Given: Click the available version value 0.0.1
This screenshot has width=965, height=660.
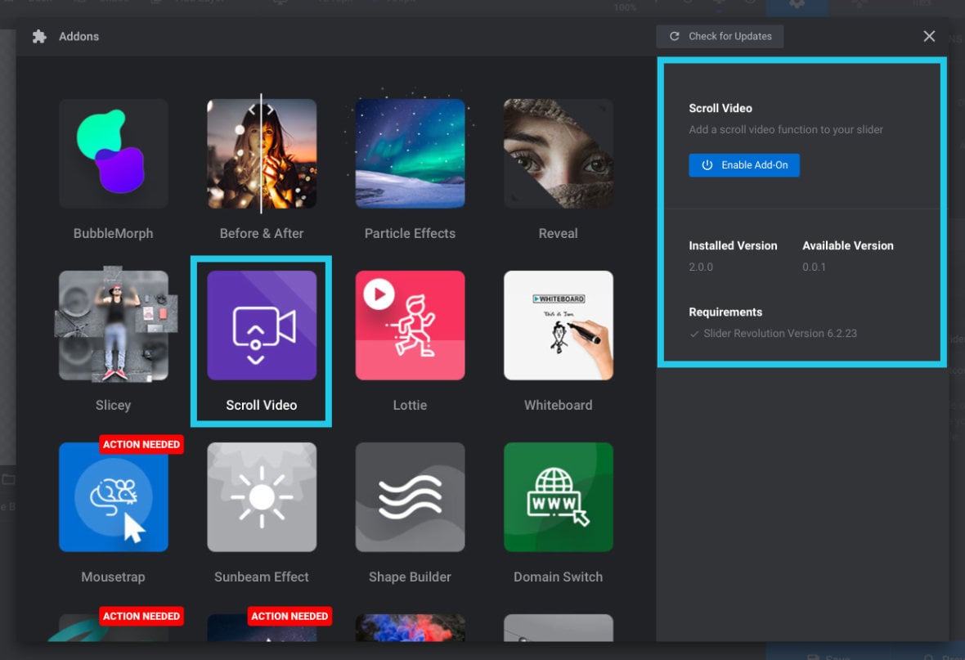Looking at the screenshot, I should tap(815, 267).
